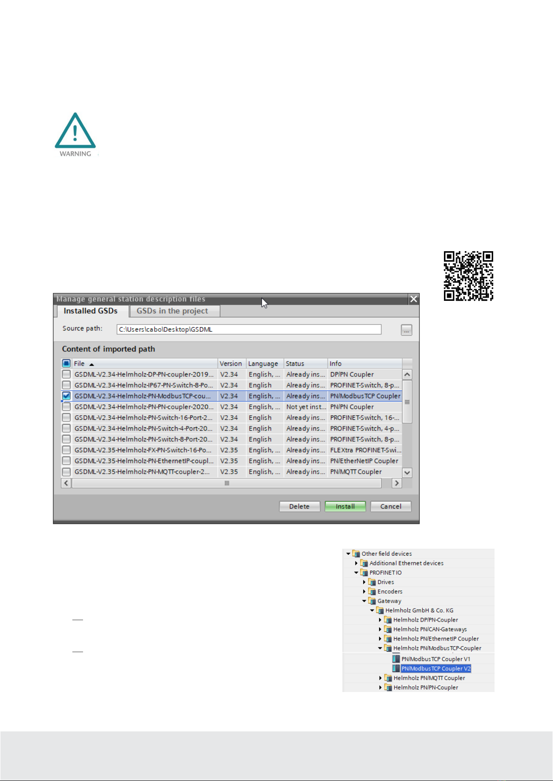
Task: Close the Manage general station description files dialog
Action: tap(413, 299)
